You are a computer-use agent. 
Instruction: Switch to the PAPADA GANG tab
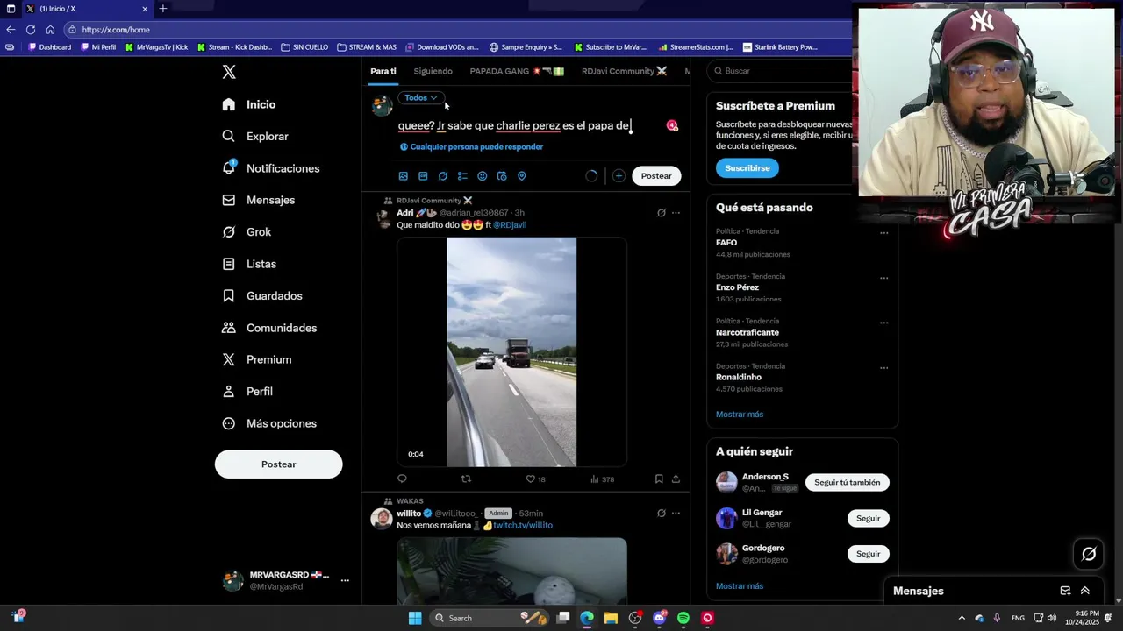tap(517, 71)
